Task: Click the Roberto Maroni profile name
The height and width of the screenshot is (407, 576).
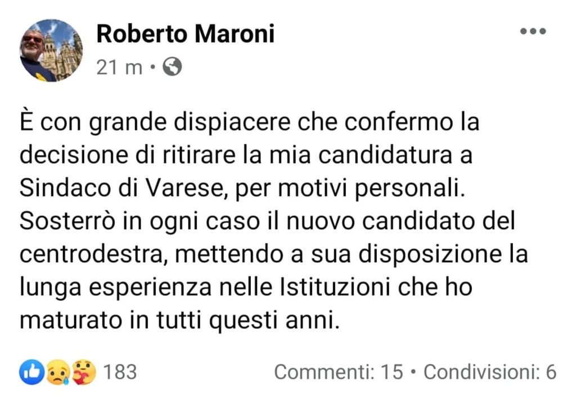Action: tap(185, 35)
